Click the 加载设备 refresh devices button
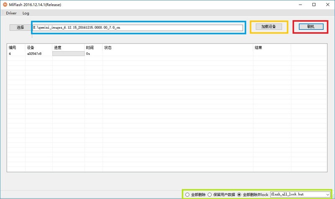The height and width of the screenshot is (199, 335). (268, 26)
